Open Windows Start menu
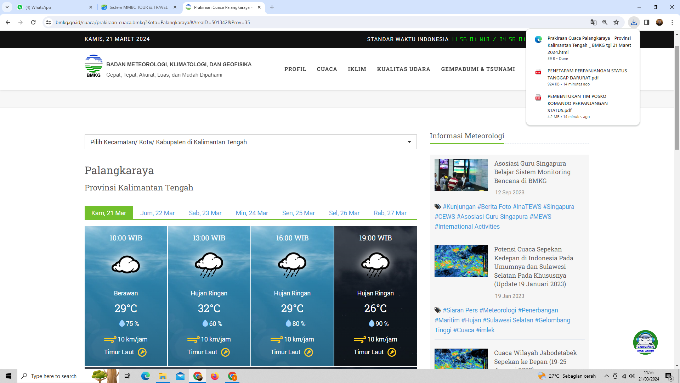Screen dimensions: 680x383 tap(8, 376)
